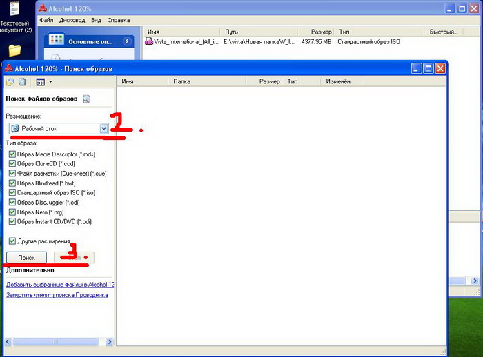Sort main window list by Путь column
Image resolution: width=483 pixels, height=357 pixels.
259,32
